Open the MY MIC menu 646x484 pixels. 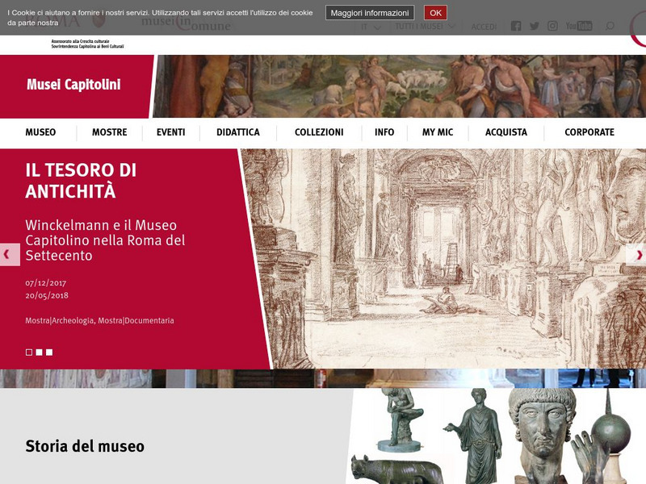[x=438, y=132]
